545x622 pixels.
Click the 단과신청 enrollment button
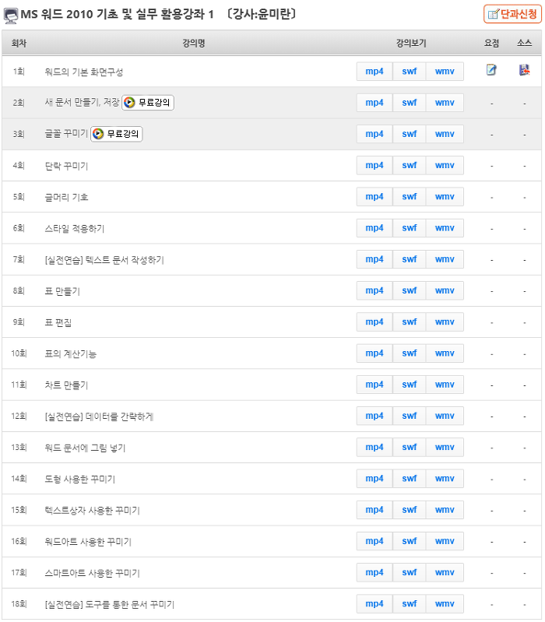[x=512, y=14]
